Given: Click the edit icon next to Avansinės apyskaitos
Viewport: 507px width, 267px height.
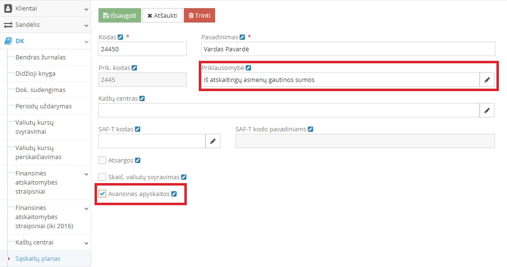Looking at the screenshot, I should (174, 194).
